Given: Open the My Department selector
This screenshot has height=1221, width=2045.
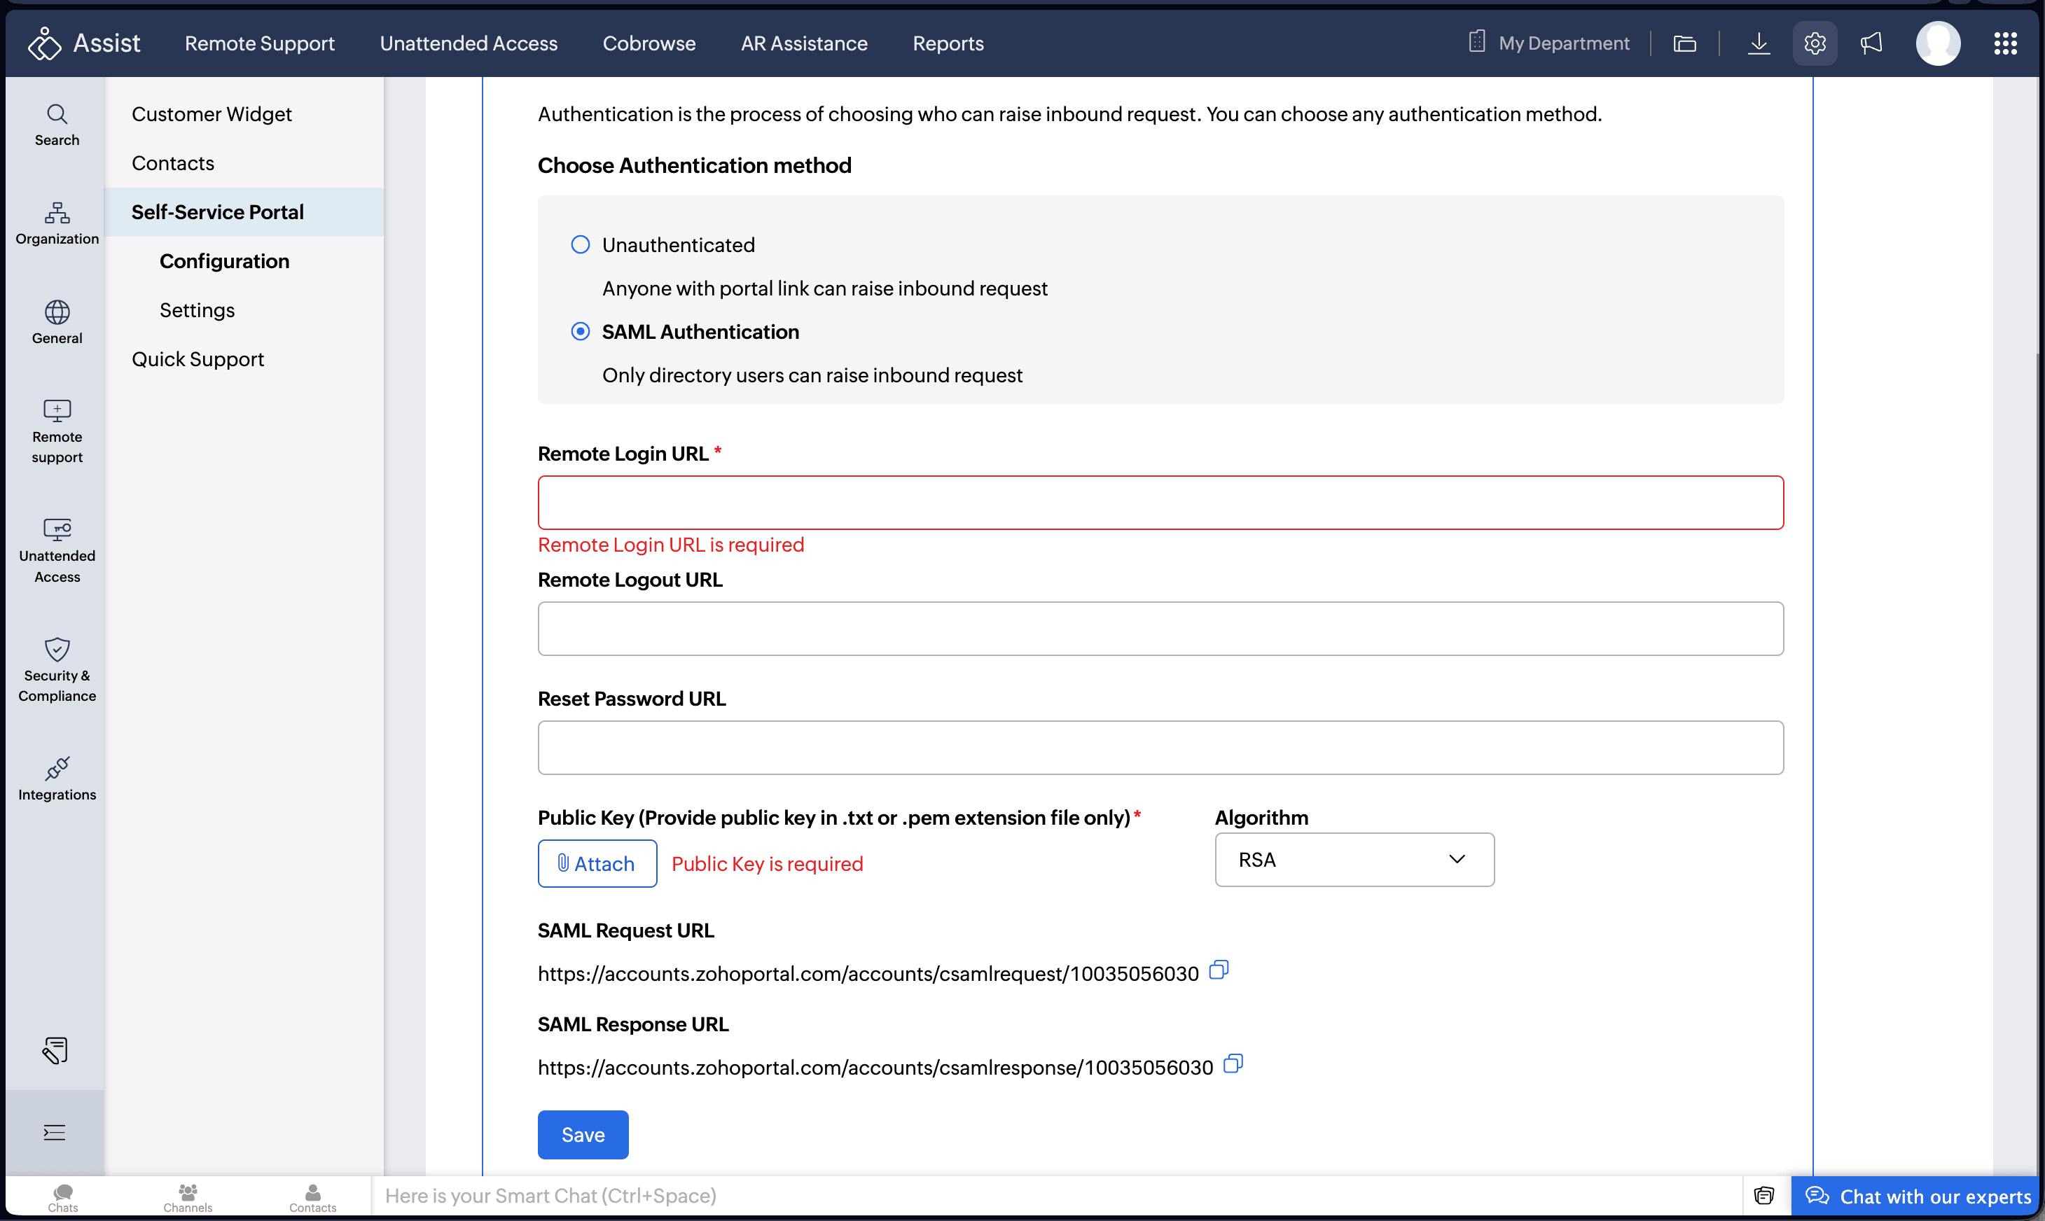Looking at the screenshot, I should coord(1548,43).
